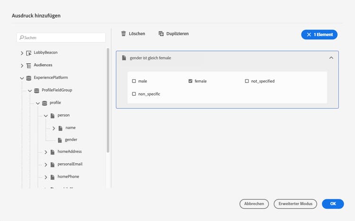Image resolution: width=355 pixels, height=221 pixels.
Task: Select the person tree item
Action: coord(63,115)
